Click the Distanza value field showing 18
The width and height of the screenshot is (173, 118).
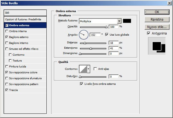113,43
